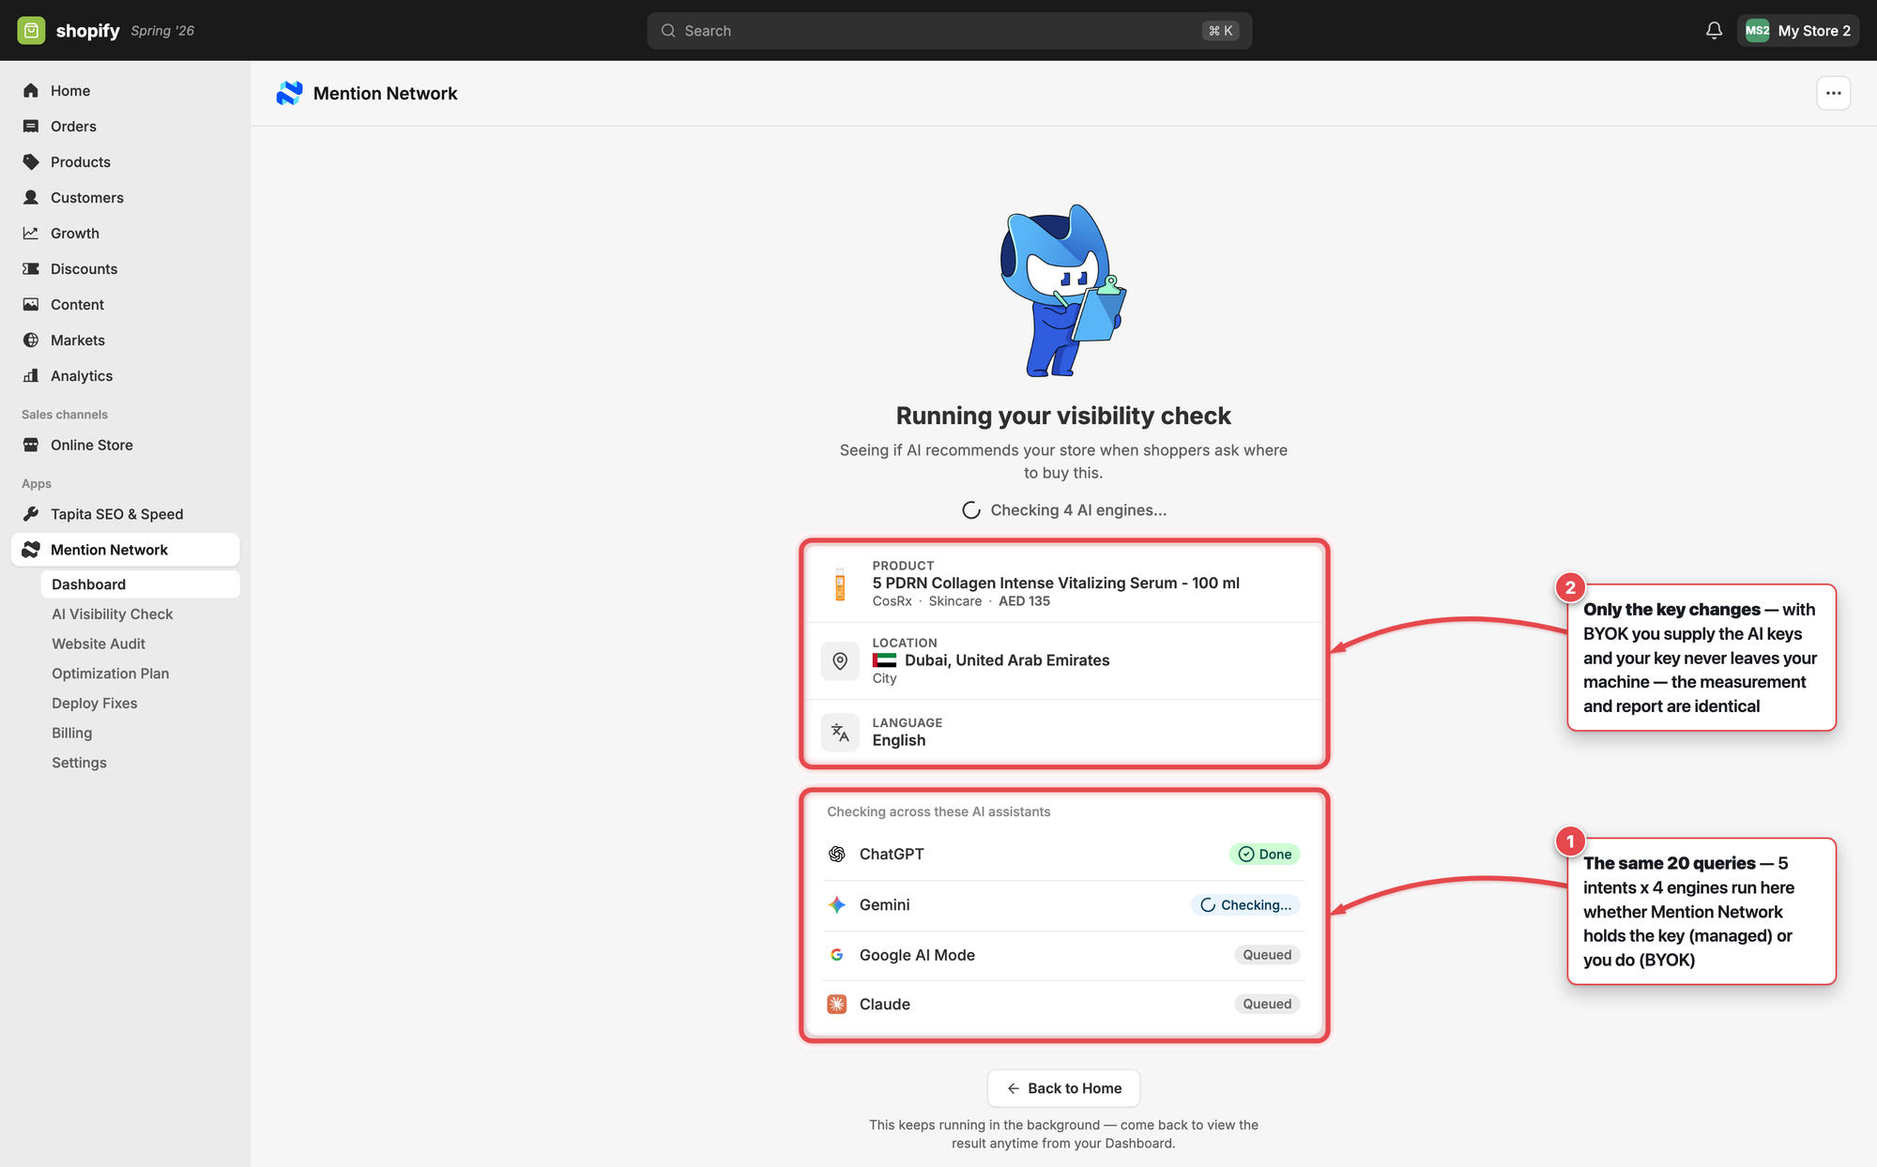The height and width of the screenshot is (1167, 1877).
Task: Click the Gemini sparkle icon
Action: 837,905
